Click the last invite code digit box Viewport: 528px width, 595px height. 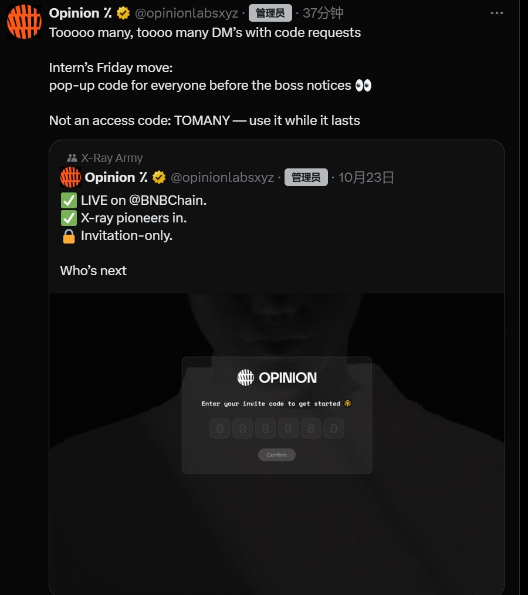(334, 428)
